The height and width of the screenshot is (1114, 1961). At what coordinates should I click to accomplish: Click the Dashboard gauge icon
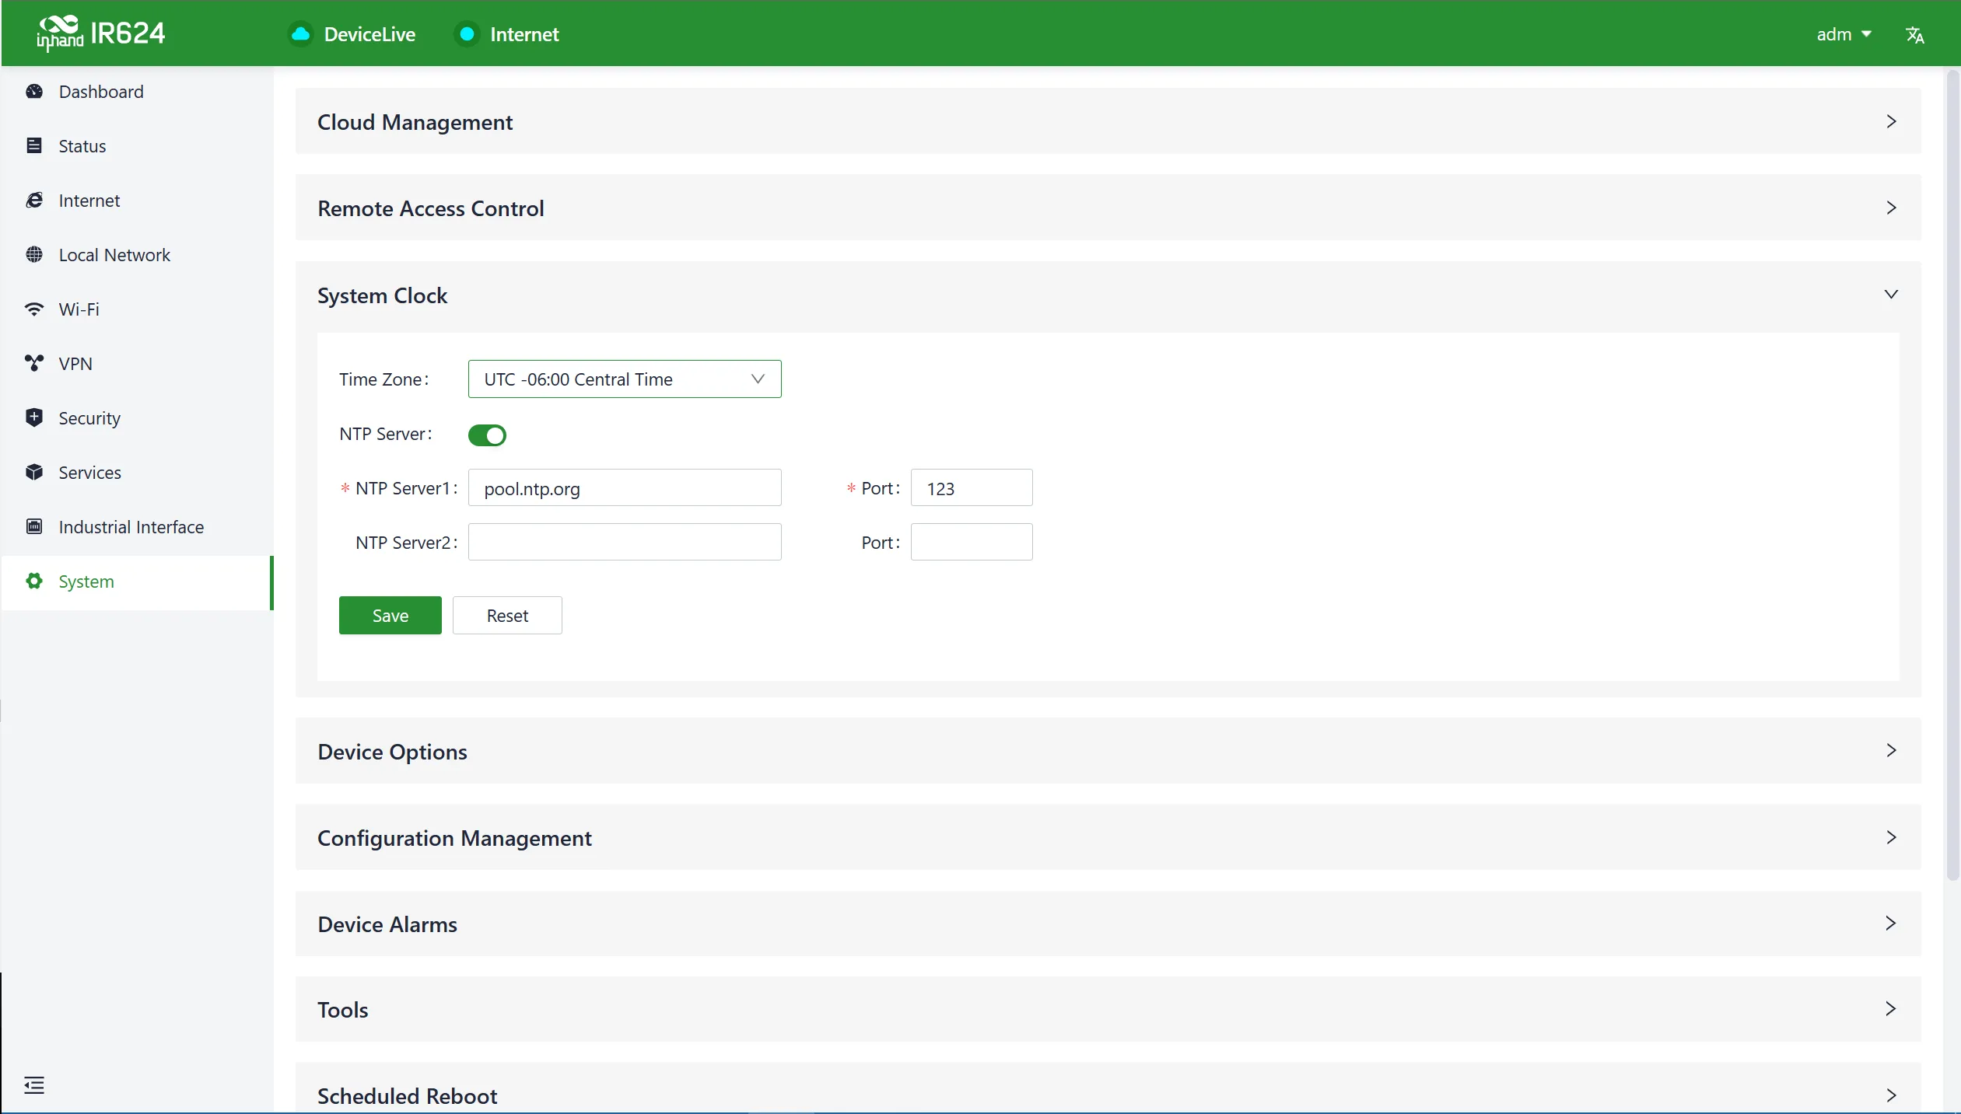point(34,92)
